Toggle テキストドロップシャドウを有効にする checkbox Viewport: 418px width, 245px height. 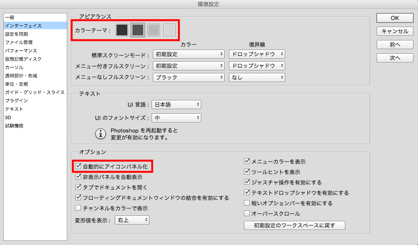pos(247,192)
